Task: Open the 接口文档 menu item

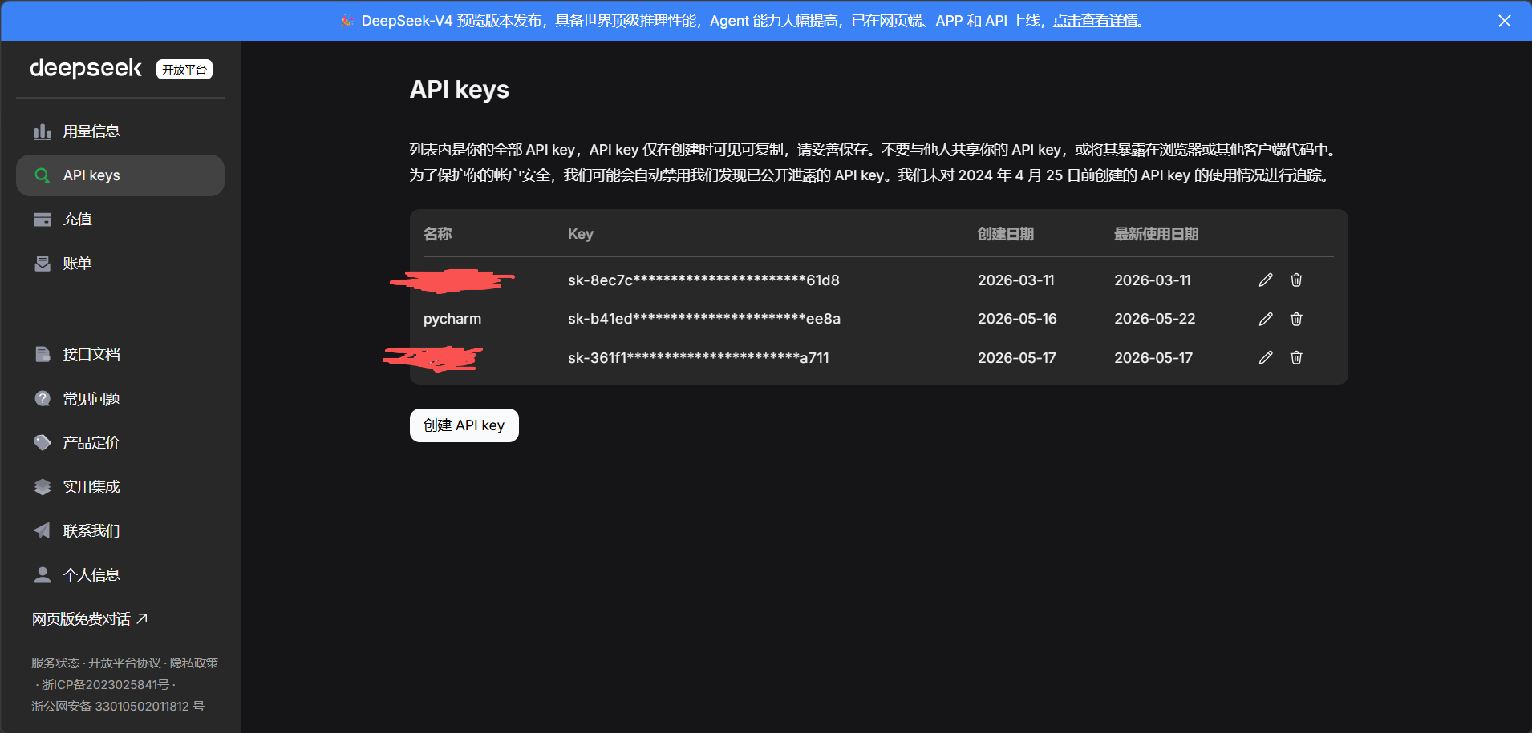Action: point(120,354)
